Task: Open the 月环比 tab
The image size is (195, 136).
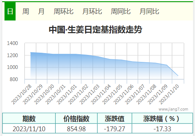Action: [x=92, y=11]
